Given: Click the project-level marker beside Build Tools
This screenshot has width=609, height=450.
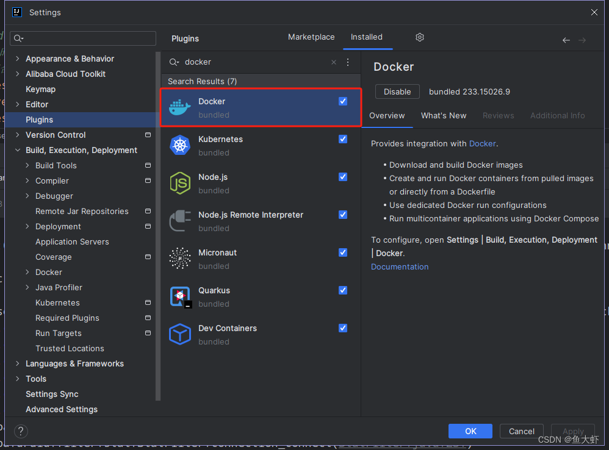Looking at the screenshot, I should (x=148, y=165).
